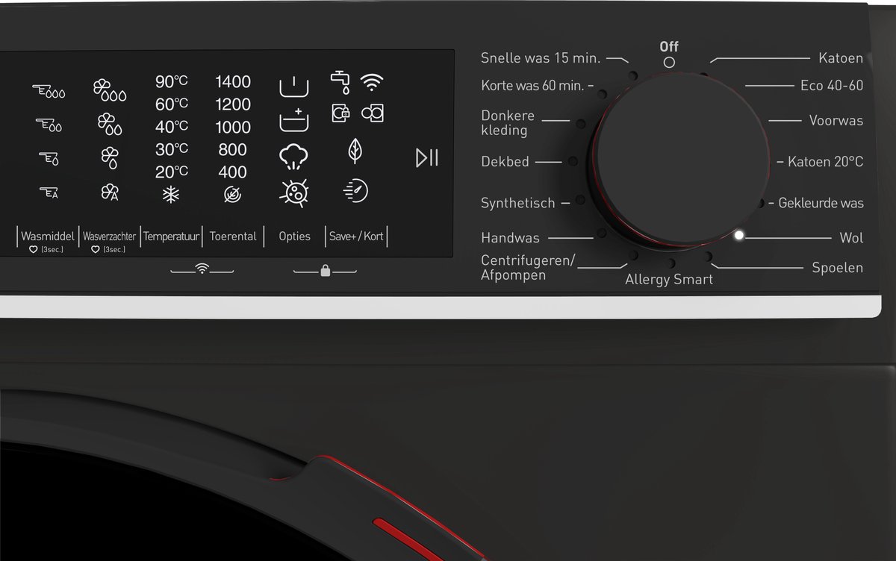The image size is (896, 561).
Task: Click the center of the program dial
Action: point(681,160)
